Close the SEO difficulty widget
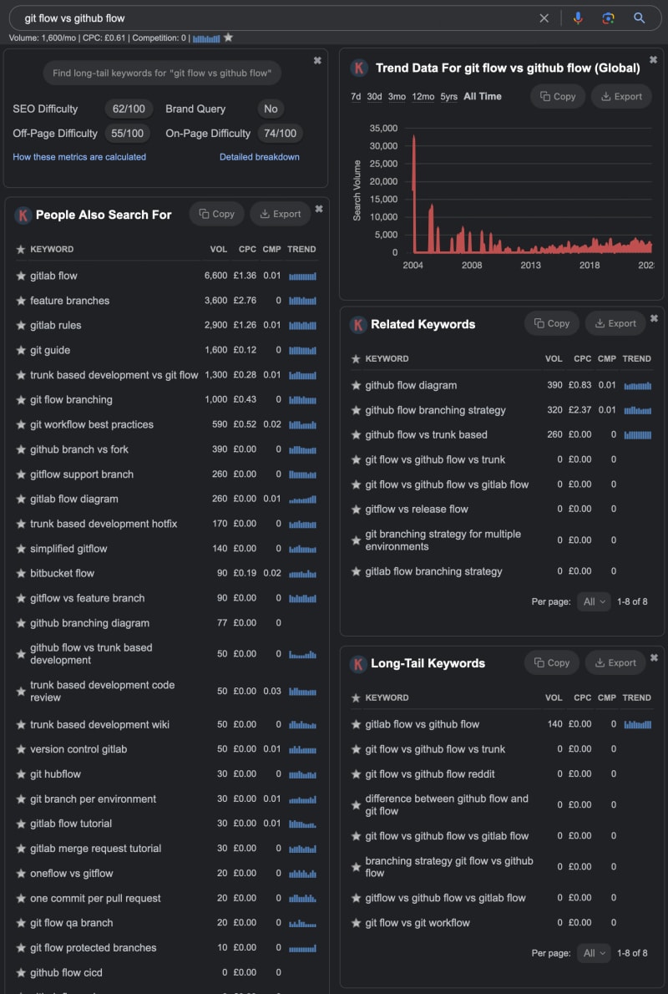Viewport: 668px width, 994px height. tap(317, 60)
